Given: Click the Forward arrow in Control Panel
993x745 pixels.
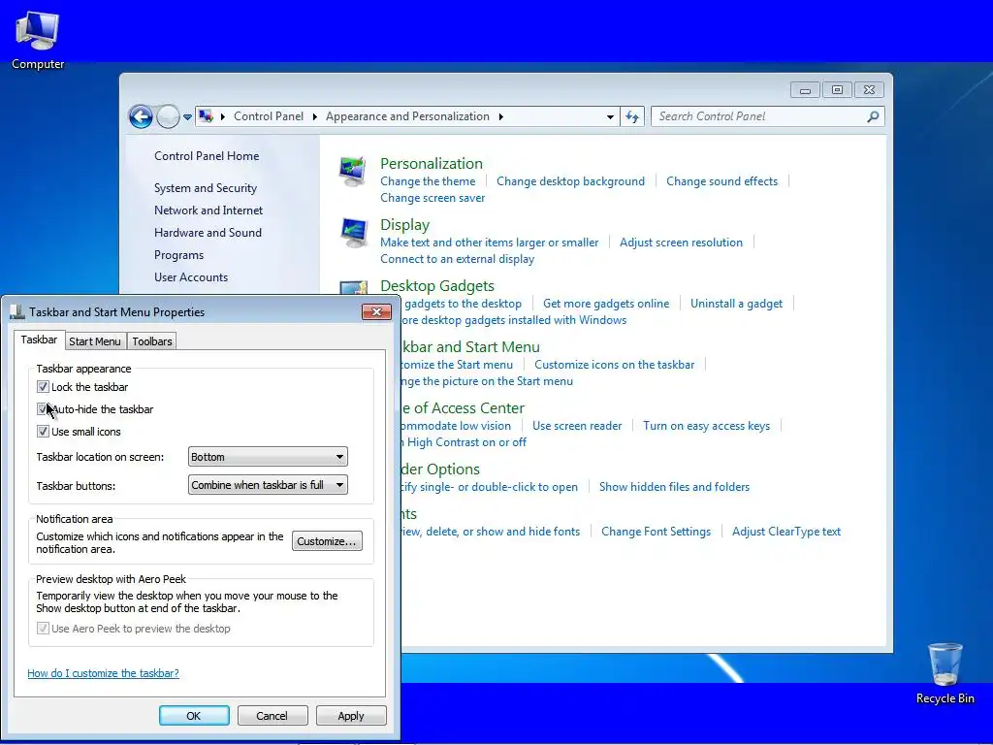Looking at the screenshot, I should pos(168,116).
